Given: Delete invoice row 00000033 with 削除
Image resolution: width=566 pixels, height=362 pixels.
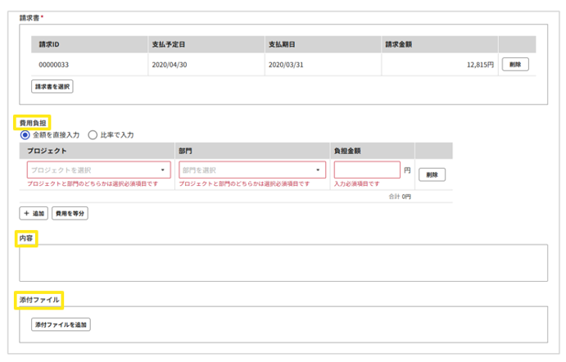Looking at the screenshot, I should (514, 64).
